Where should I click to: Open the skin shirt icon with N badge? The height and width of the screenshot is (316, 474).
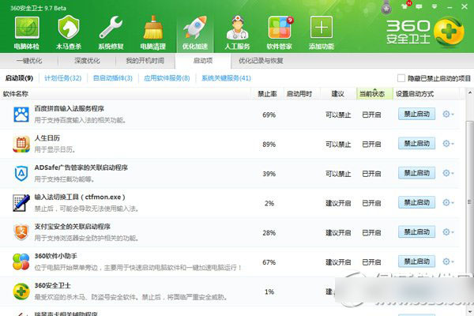point(405,6)
